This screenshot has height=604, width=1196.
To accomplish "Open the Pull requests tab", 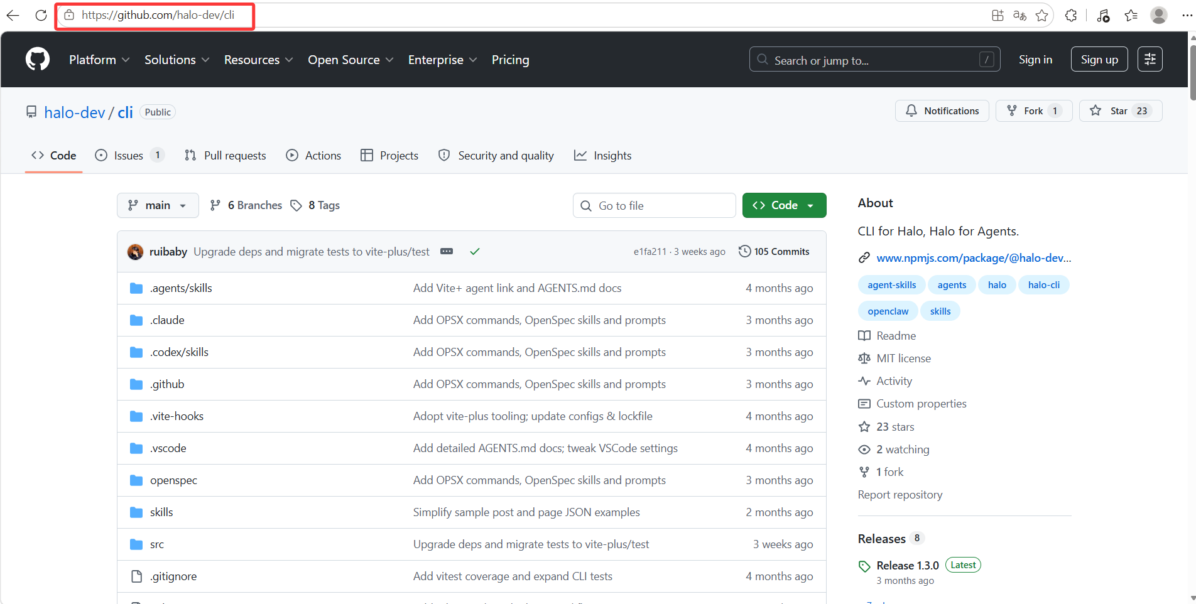I will (225, 155).
